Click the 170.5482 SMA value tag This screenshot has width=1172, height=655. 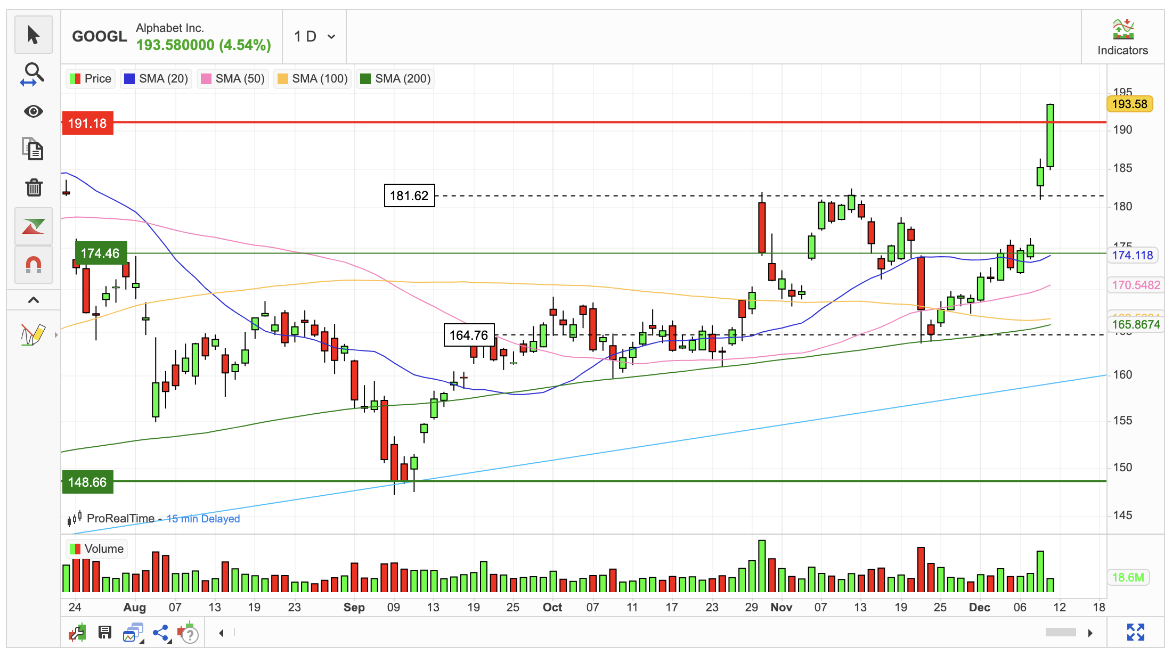[x=1135, y=285]
